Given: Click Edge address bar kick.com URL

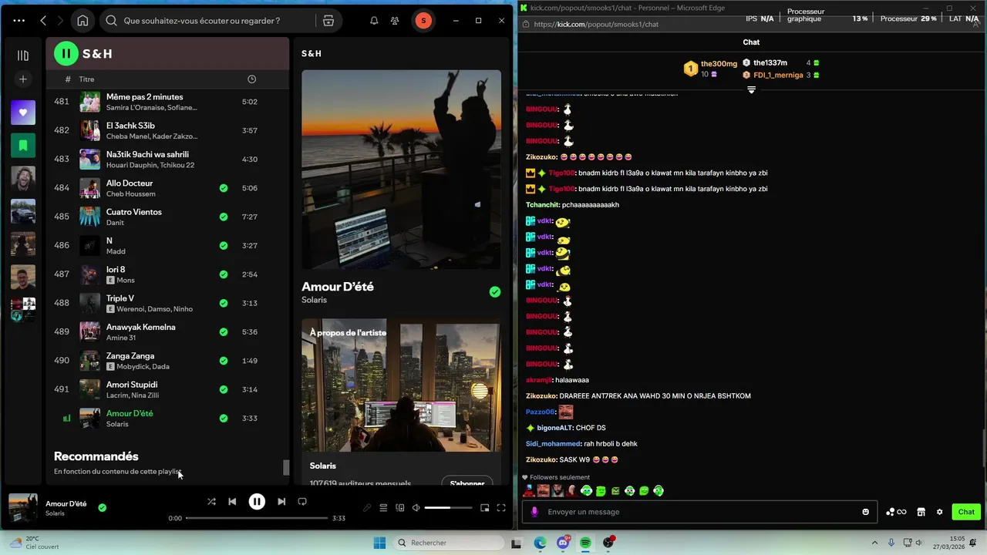Looking at the screenshot, I should coord(596,25).
